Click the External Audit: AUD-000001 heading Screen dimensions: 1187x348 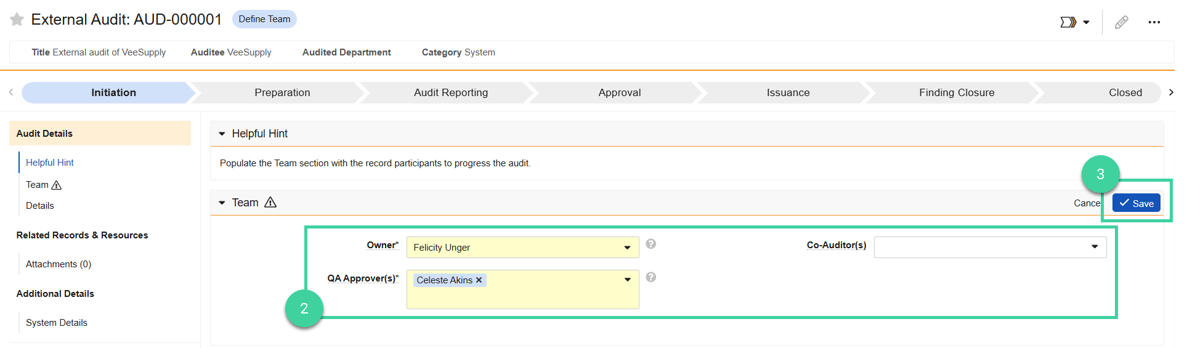tap(126, 20)
